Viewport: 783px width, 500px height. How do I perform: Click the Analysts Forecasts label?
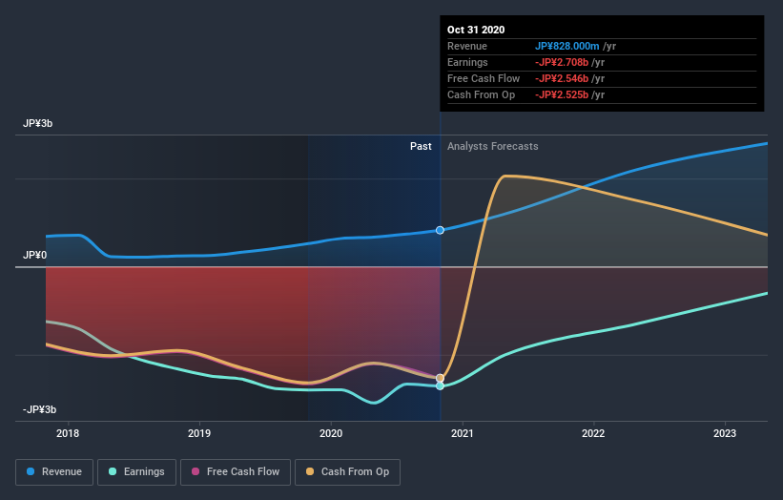[493, 146]
